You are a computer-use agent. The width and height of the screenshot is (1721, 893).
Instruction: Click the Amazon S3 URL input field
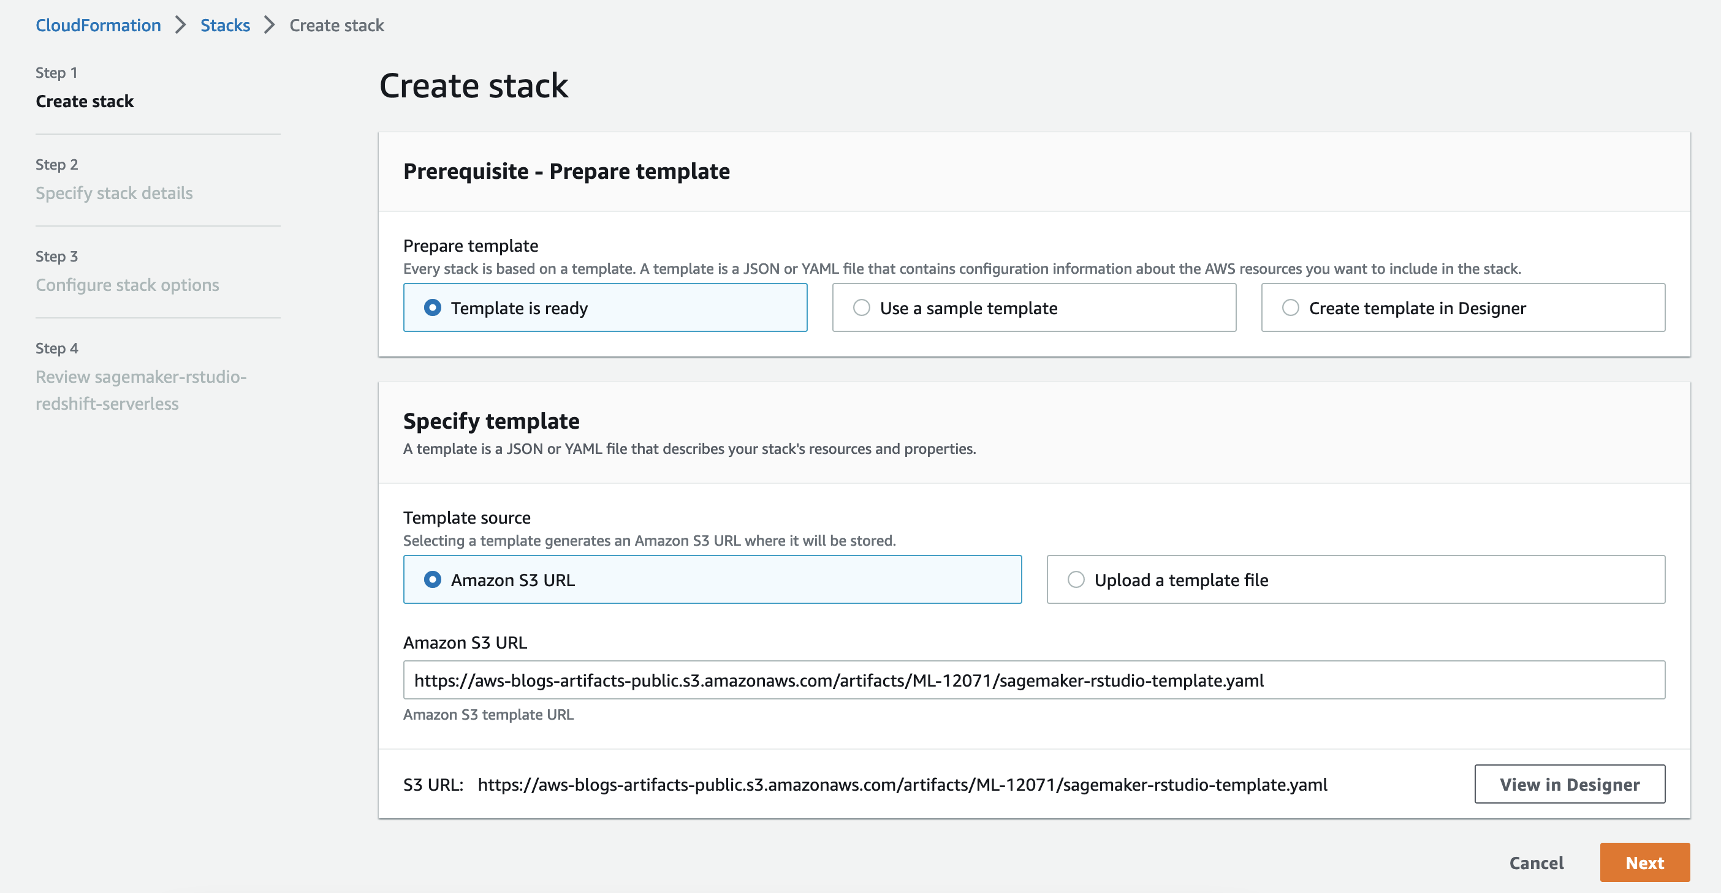coord(1033,680)
